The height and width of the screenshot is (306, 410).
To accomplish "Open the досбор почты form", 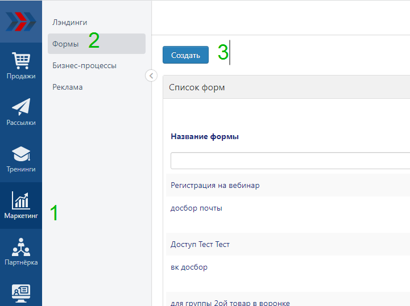I will [196, 208].
